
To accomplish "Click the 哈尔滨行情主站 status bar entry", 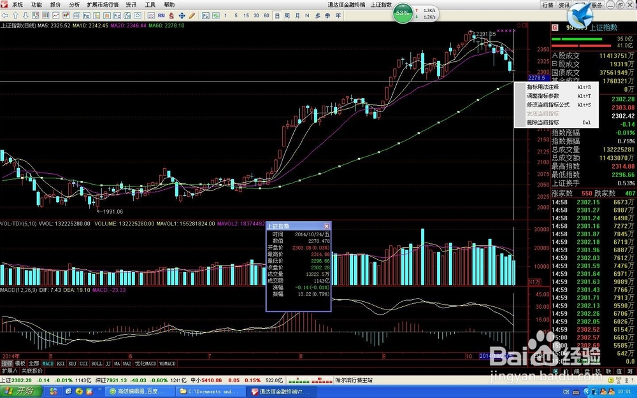I will pos(354,381).
